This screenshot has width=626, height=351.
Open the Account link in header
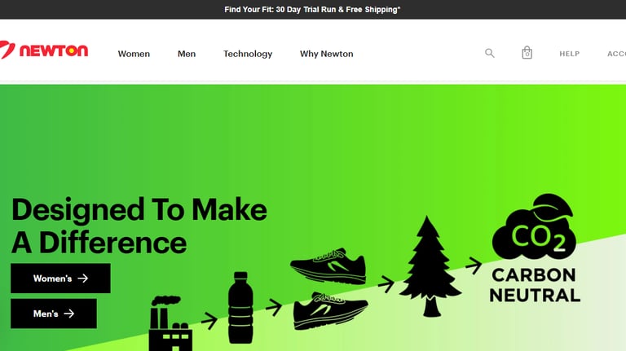(x=616, y=54)
